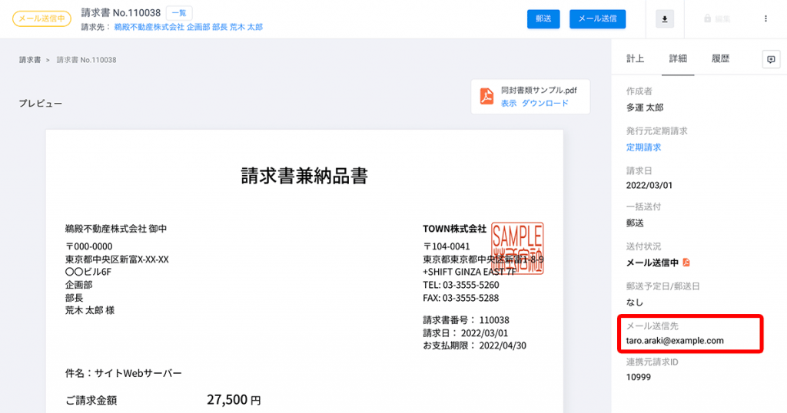Click the 一括送付 value 郵送
Viewport: 787px width, 413px height.
635,223
